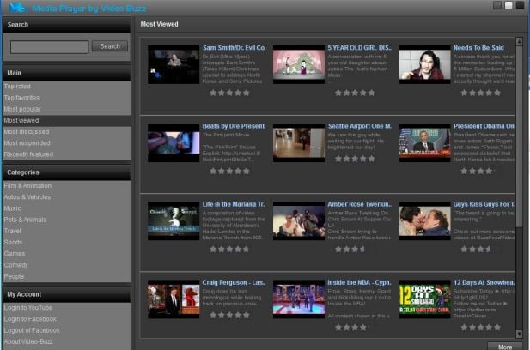Screen dimensions: 530x350
Task: Click the Video Buzz bird logo icon
Action: click(x=17, y=7)
